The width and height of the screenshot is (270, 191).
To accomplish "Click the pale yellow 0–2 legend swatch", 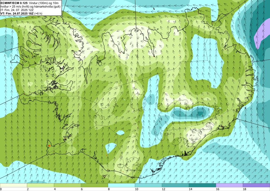I will pos(13,185).
